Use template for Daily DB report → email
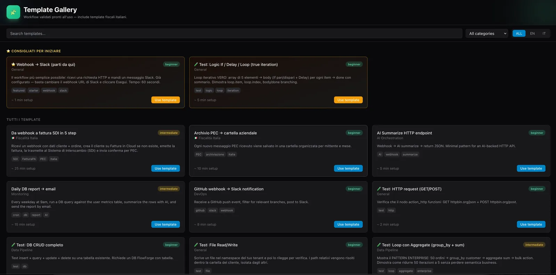The width and height of the screenshot is (556, 275). point(165,224)
